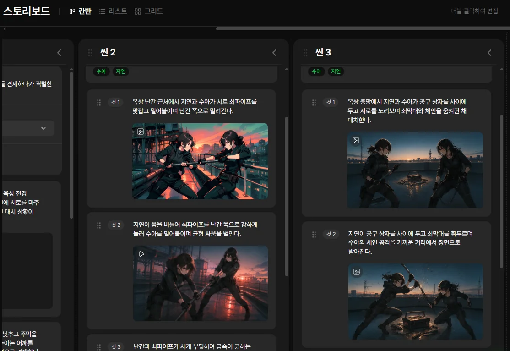
Task: Click the 씬 2 column vertical scrollbar
Action: tap(287, 197)
